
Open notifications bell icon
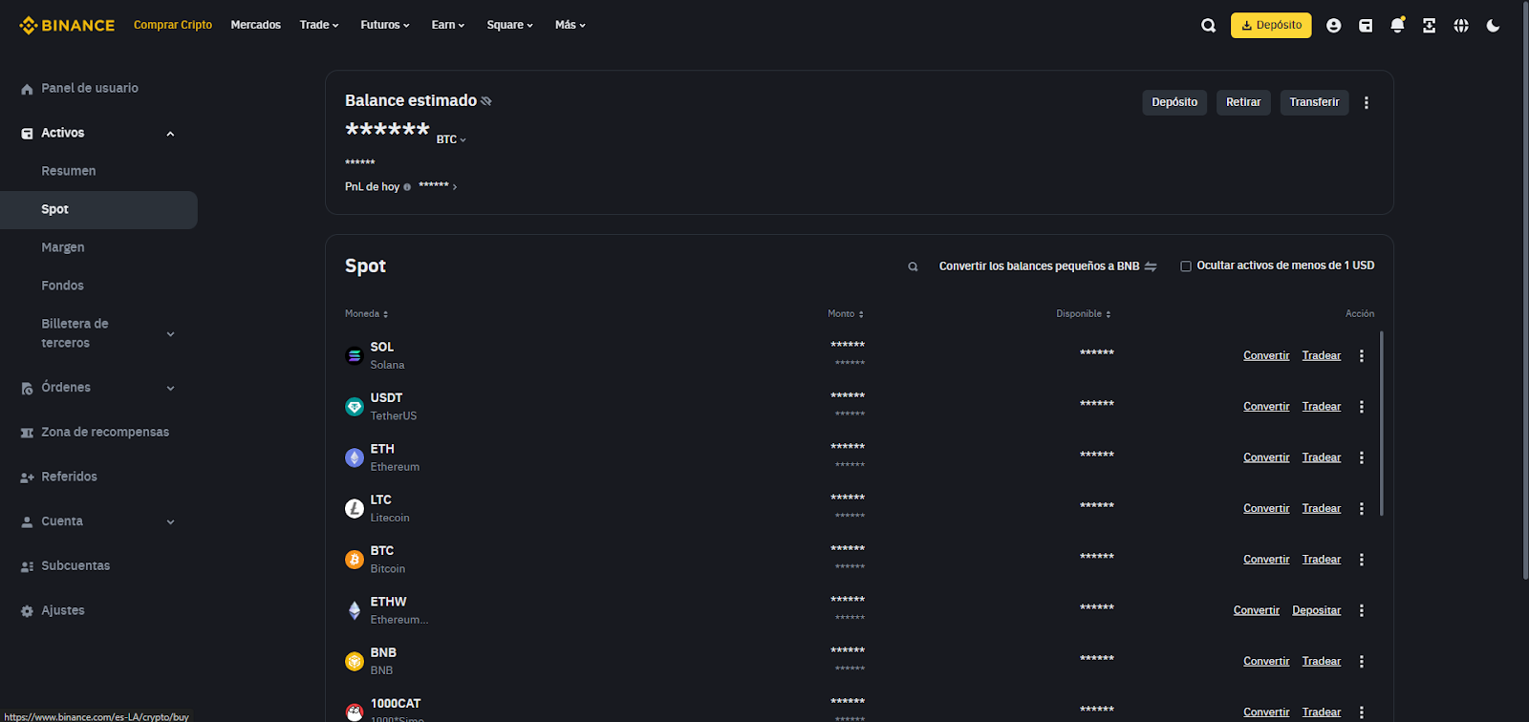(1397, 26)
